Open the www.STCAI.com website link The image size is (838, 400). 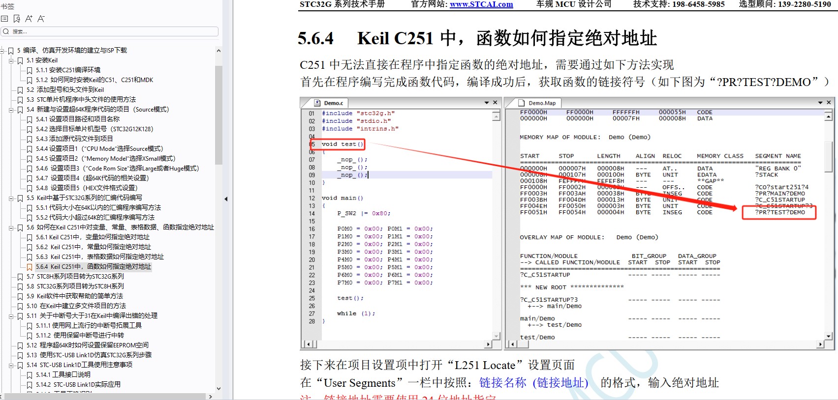481,4
